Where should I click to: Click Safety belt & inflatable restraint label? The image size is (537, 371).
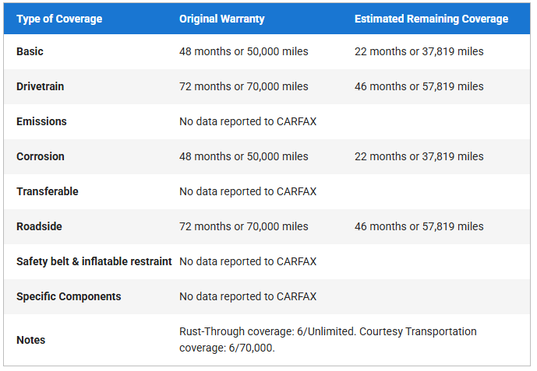(x=94, y=261)
